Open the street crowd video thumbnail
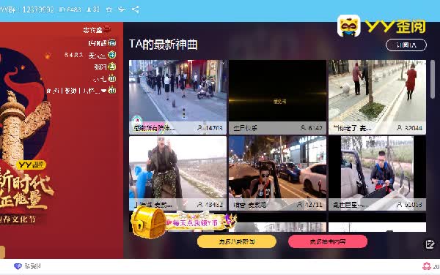This screenshot has width=440, height=275. pyautogui.click(x=177, y=97)
